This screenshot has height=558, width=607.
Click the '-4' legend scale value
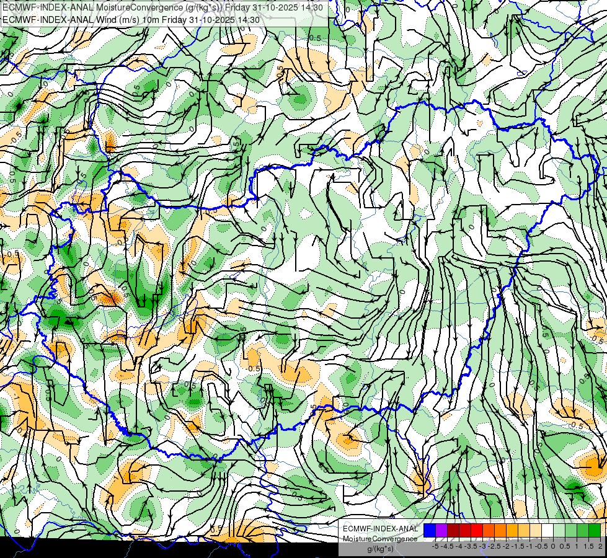coord(459,546)
